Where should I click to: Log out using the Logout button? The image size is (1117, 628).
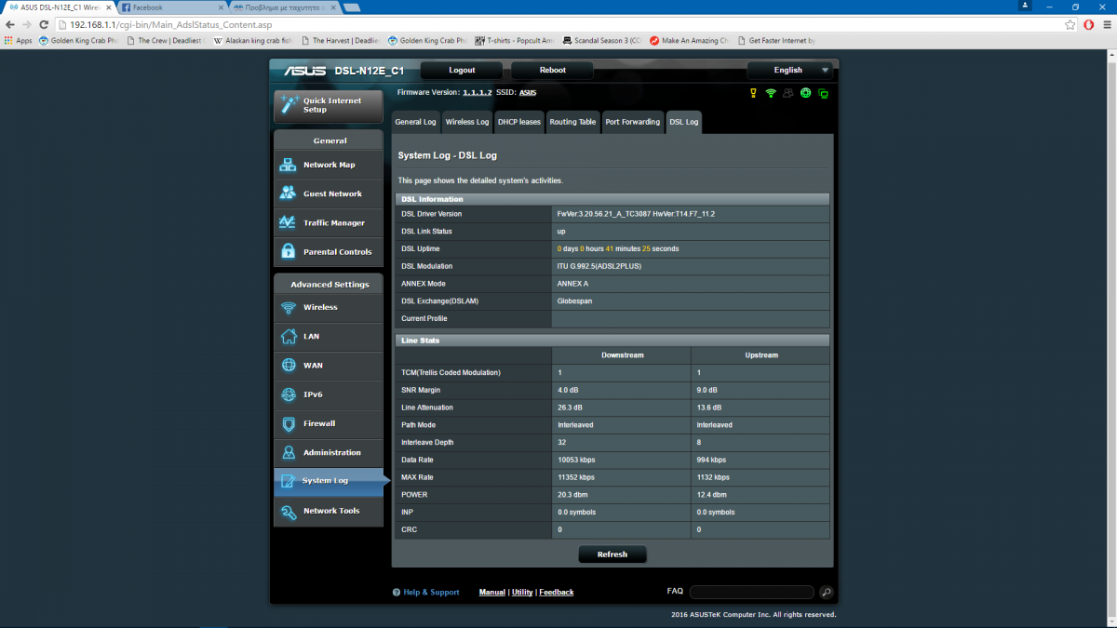click(462, 70)
